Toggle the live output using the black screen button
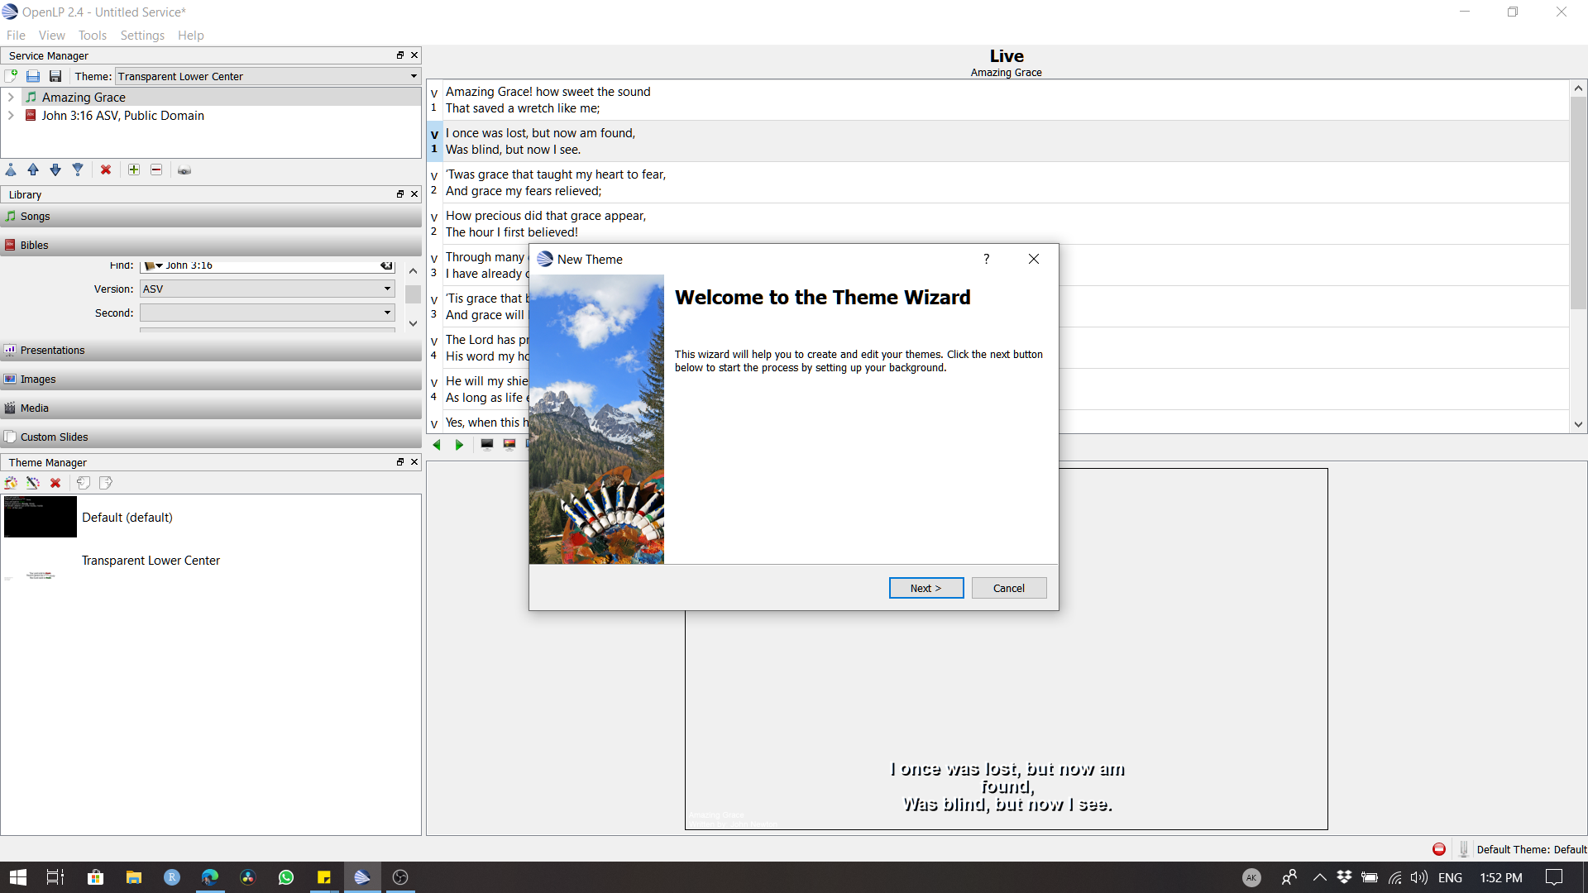Screen dimensions: 1588x893 tap(487, 444)
